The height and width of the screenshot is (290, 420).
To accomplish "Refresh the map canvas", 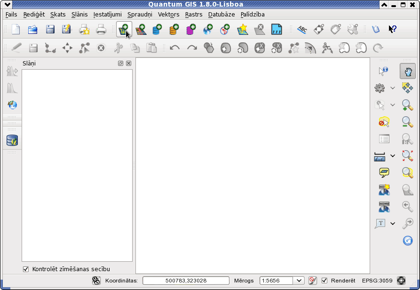I will [x=407, y=241].
